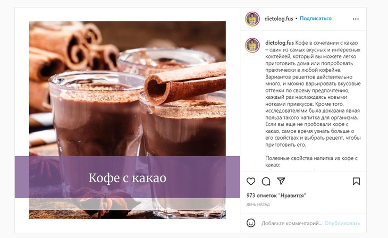This screenshot has width=388, height=238.
Task: Click Полезные свойства напитка caption line
Action: [x=311, y=161]
